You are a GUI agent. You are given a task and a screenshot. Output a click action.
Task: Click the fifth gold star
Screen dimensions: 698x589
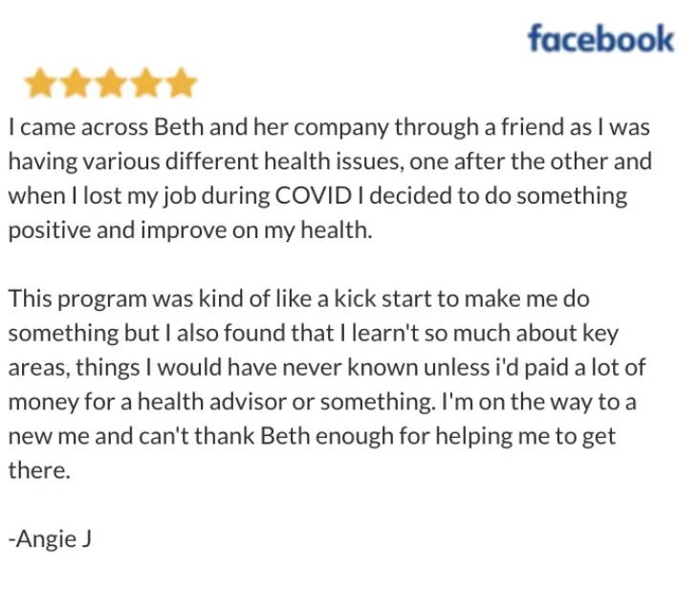coord(181,83)
